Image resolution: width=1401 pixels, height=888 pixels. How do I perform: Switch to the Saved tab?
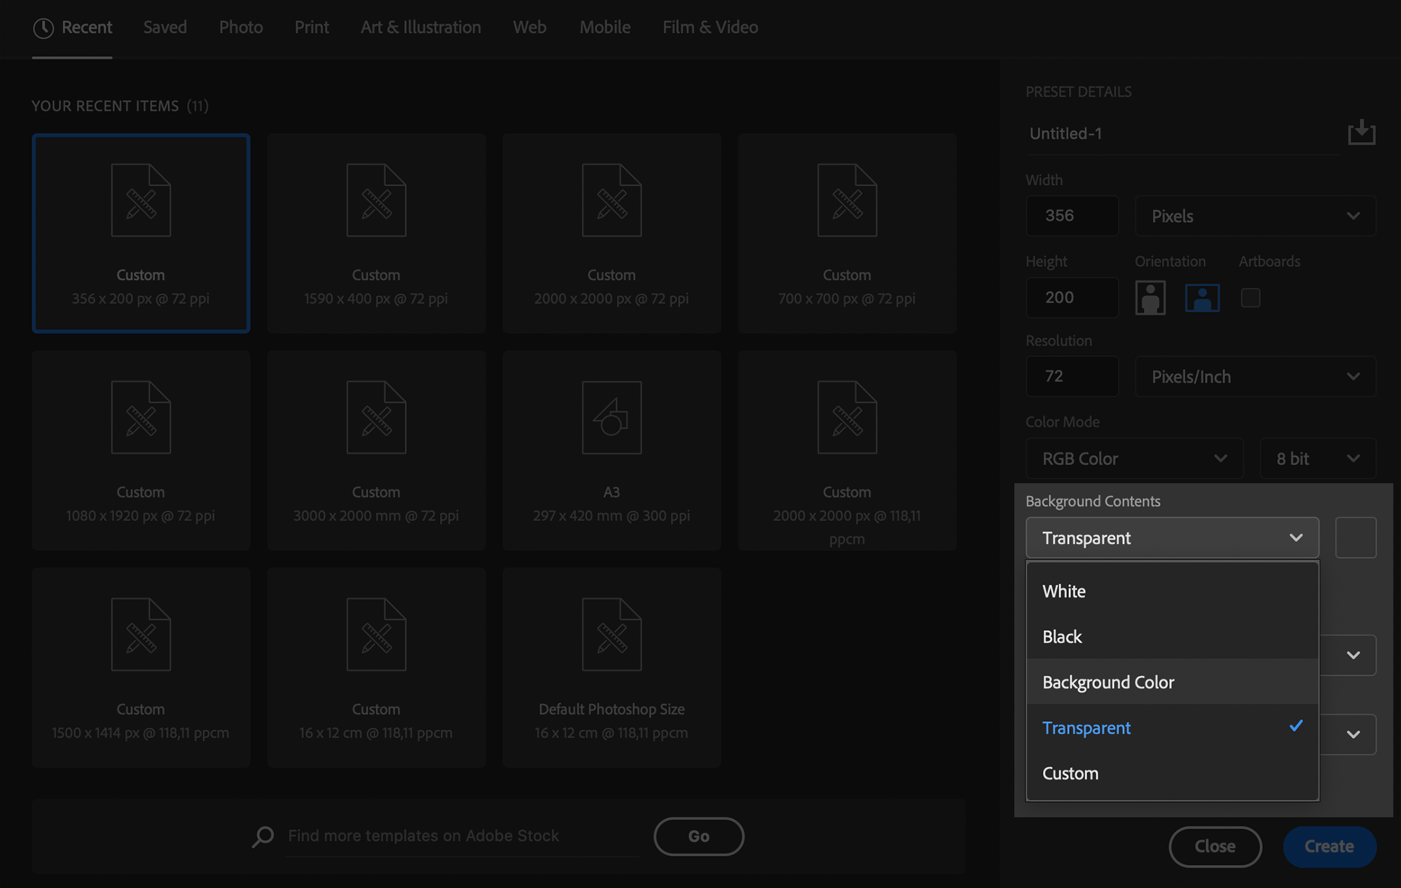coord(165,27)
